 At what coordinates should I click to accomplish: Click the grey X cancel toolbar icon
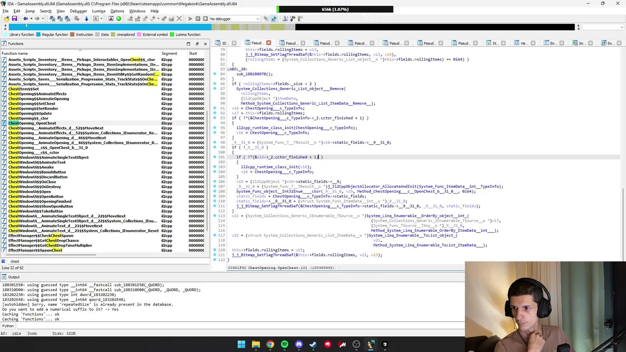pyautogui.click(x=179, y=19)
